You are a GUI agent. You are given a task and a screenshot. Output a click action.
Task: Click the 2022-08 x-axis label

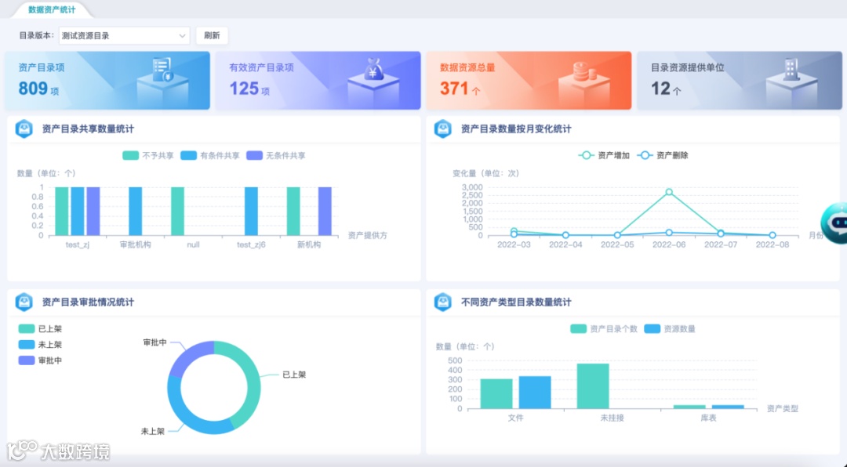click(772, 244)
